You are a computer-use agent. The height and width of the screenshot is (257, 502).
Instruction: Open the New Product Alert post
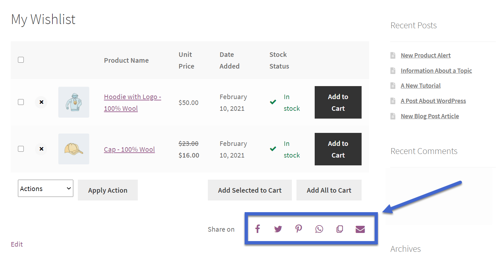pos(425,55)
